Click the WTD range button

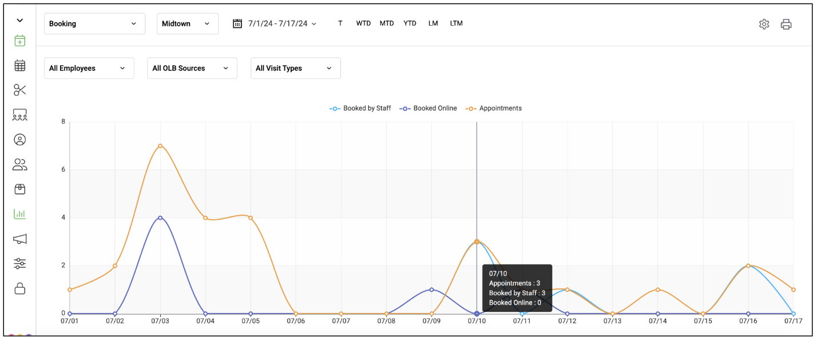coord(363,23)
